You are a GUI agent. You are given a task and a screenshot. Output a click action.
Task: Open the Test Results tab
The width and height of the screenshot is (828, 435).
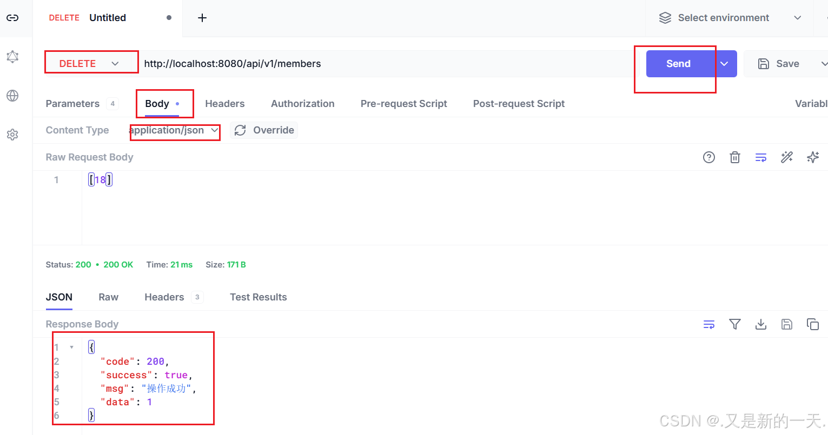pos(259,297)
